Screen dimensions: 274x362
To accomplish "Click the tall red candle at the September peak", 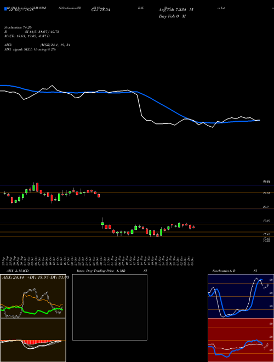I will click(37, 187).
